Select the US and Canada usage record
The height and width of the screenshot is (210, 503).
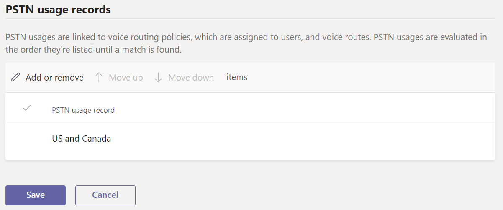(x=82, y=139)
